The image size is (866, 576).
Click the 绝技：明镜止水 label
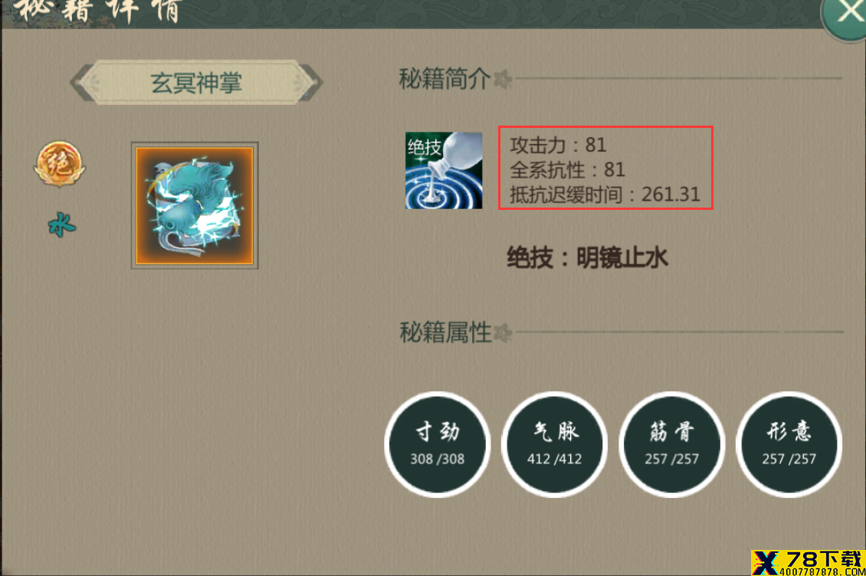(587, 258)
